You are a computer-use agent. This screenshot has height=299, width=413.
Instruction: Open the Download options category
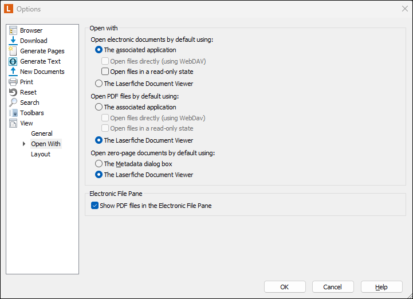pos(34,41)
